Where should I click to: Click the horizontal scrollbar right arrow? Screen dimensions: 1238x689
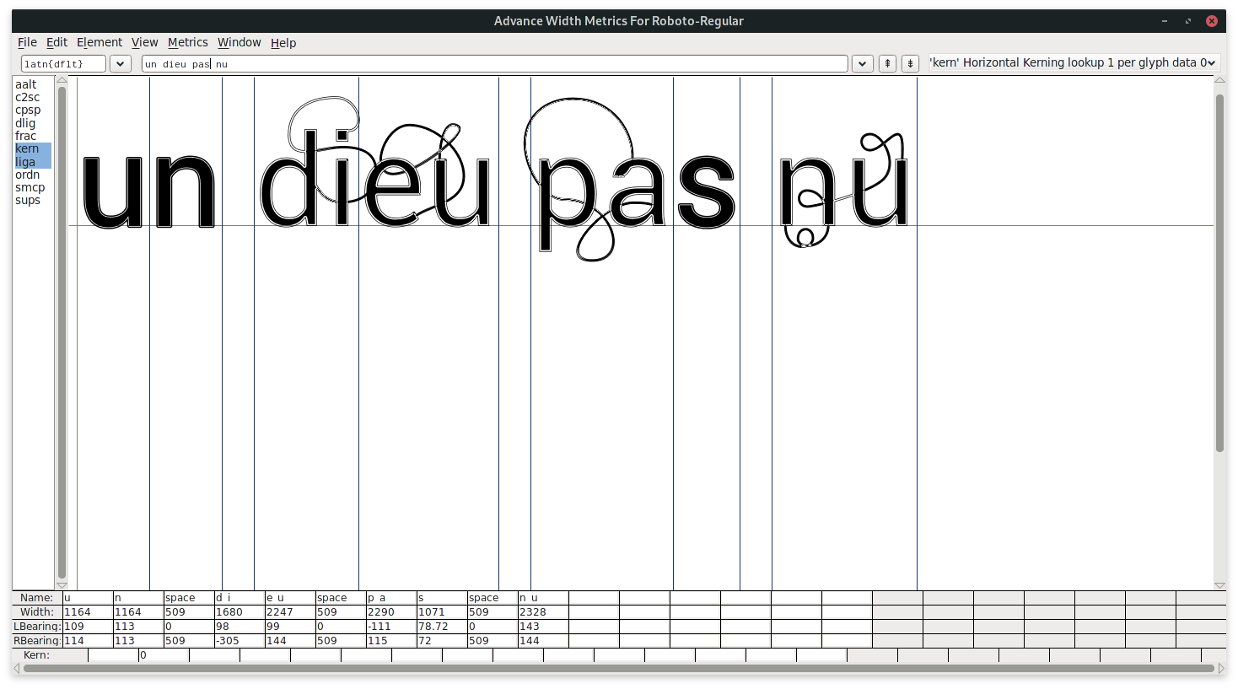[1220, 669]
